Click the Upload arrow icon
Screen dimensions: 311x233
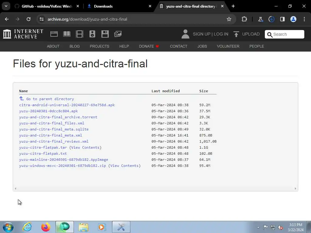(236, 34)
